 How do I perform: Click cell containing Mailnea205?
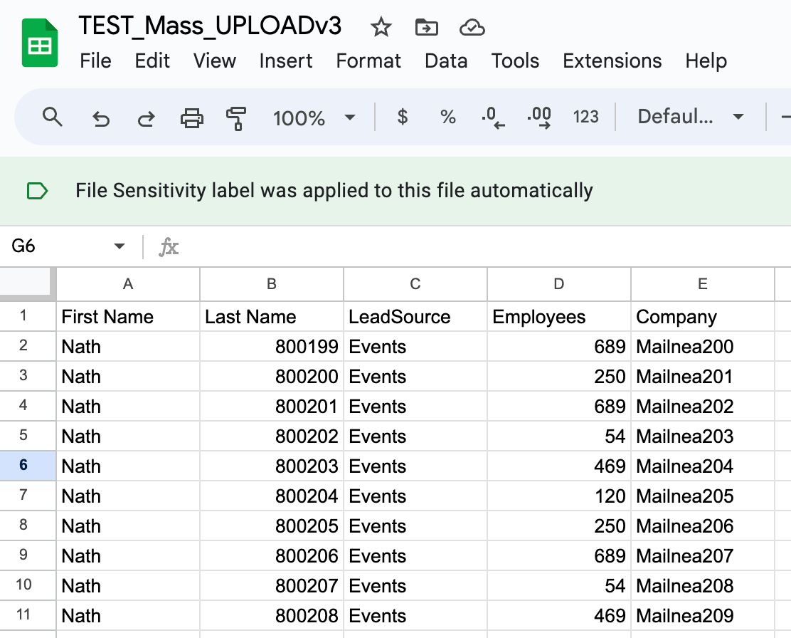(702, 496)
